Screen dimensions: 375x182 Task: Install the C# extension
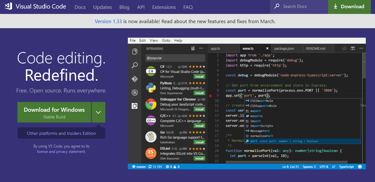click(199, 77)
